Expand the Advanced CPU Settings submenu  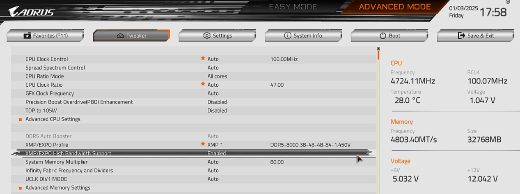pyautogui.click(x=53, y=119)
